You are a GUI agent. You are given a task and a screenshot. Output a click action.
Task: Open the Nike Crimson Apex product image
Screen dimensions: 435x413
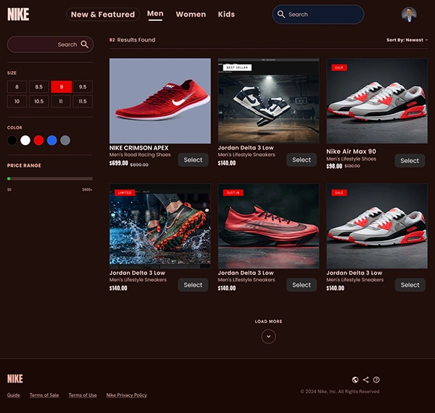160,101
